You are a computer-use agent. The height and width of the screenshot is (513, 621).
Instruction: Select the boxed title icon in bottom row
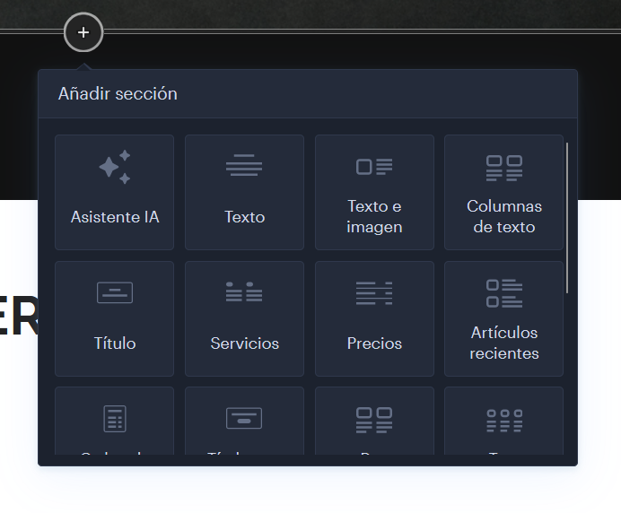(244, 419)
